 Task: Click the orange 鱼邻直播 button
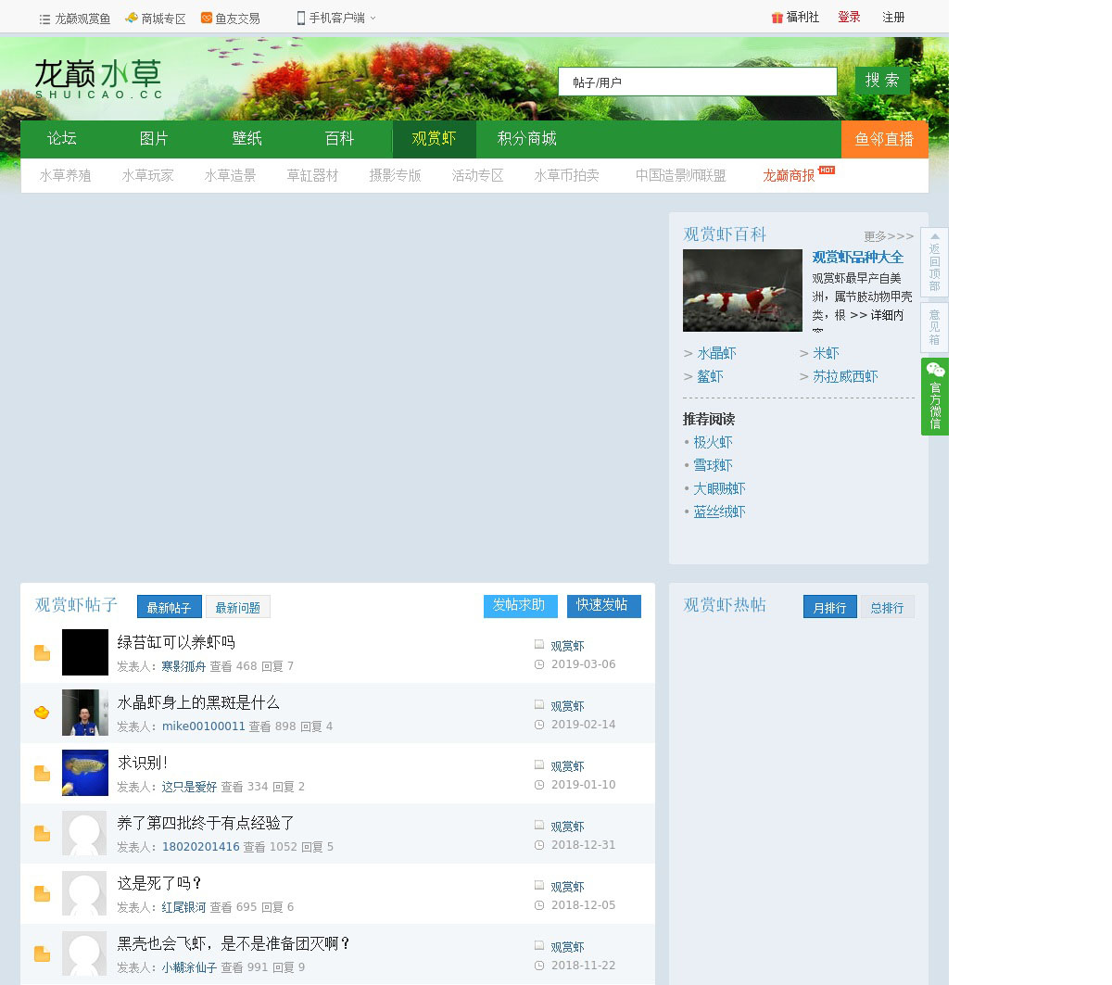click(884, 139)
